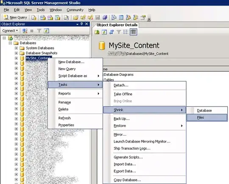Choose Files in the Shrink submenu
The image size is (229, 184).
tap(207, 117)
